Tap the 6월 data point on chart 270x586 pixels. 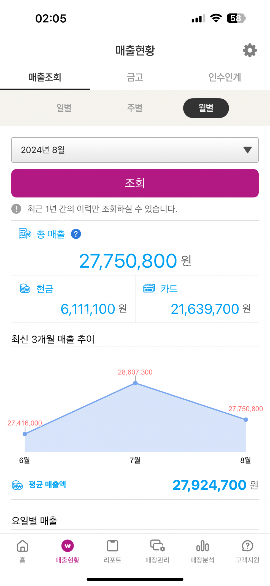click(25, 434)
